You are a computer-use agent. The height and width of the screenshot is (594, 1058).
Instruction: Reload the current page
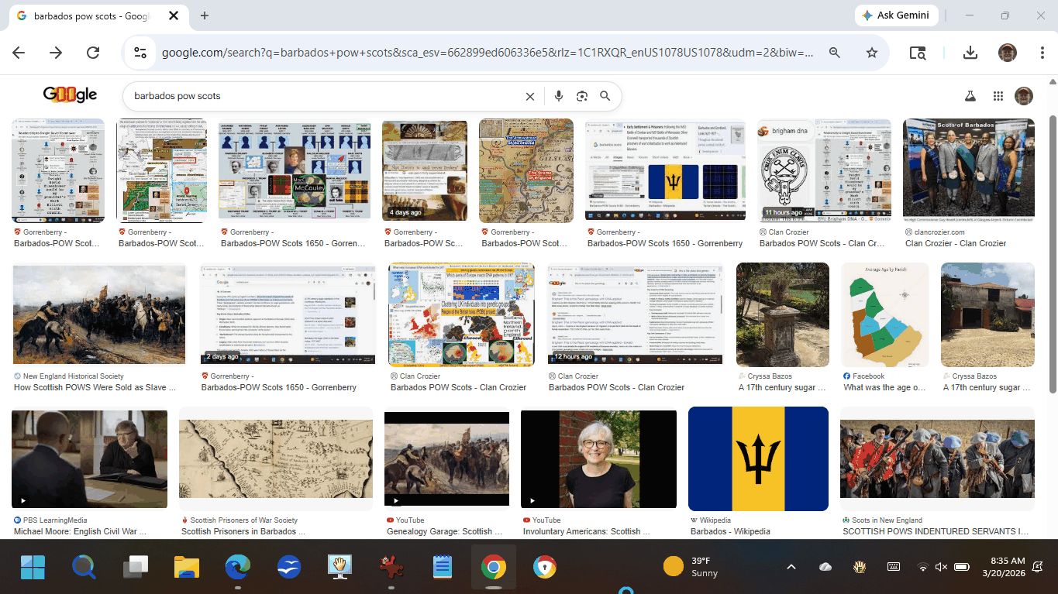93,53
